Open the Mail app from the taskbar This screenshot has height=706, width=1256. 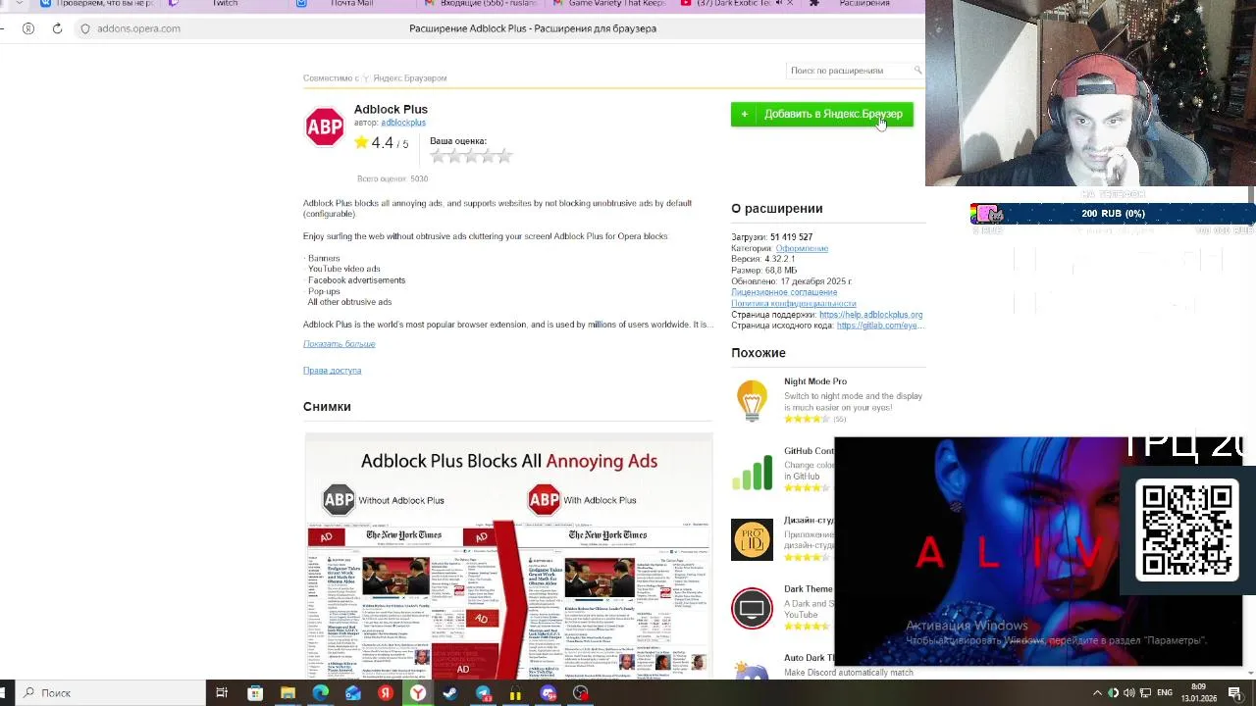click(352, 693)
